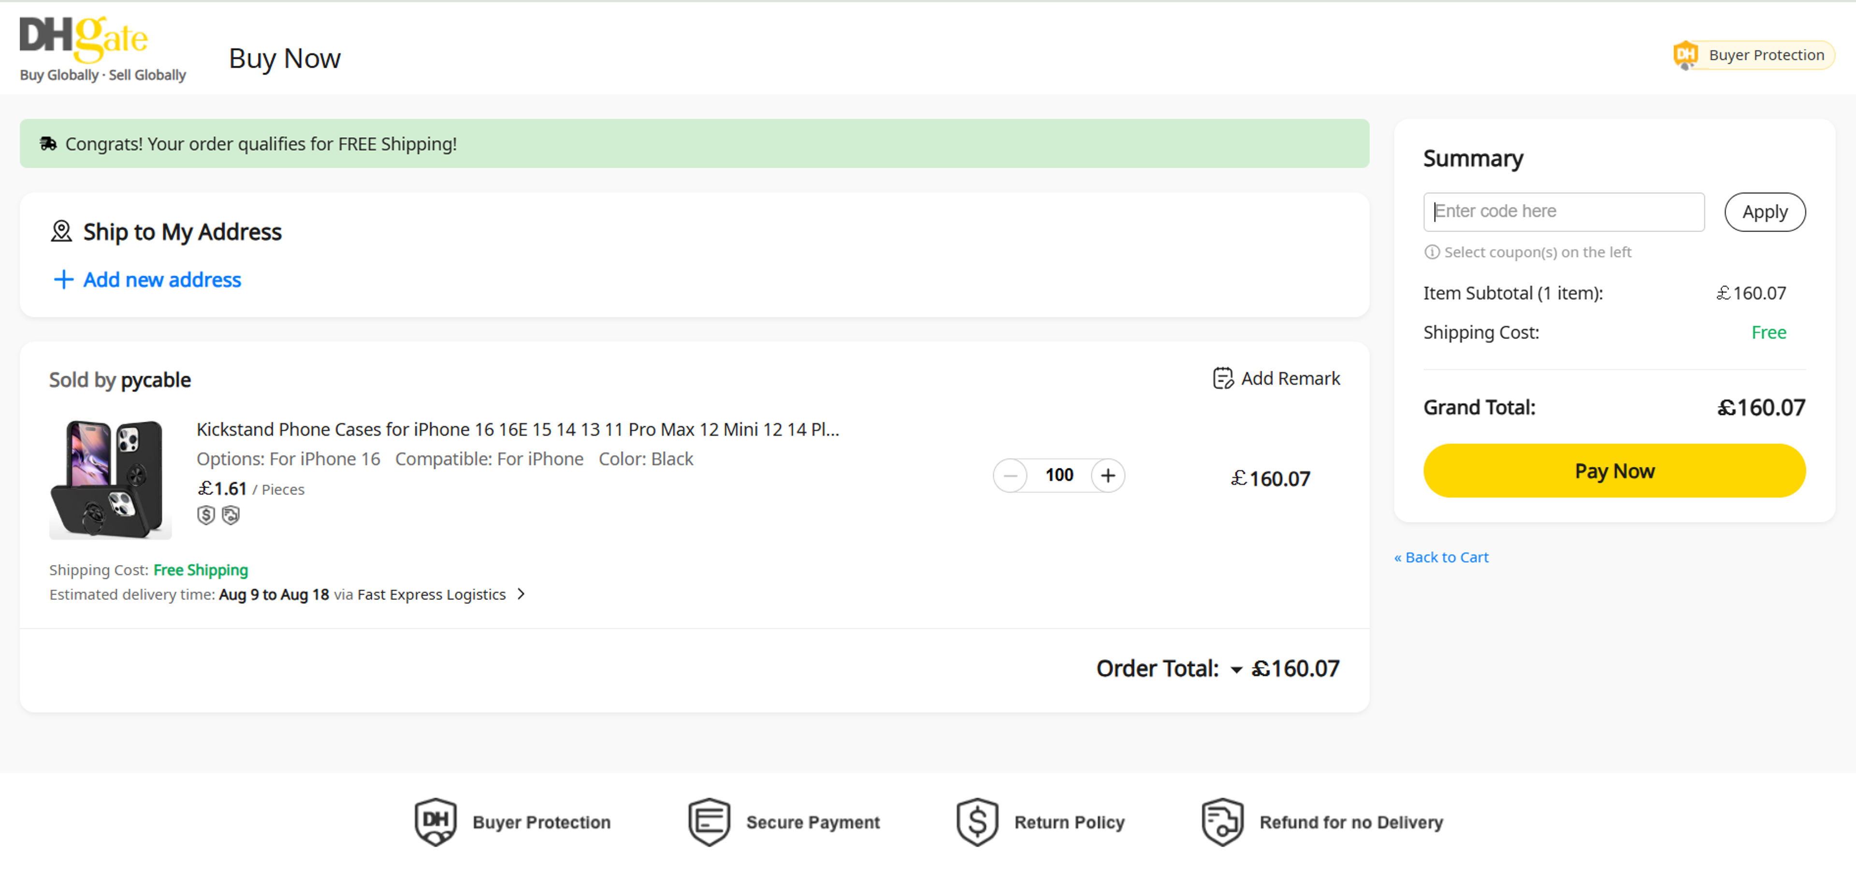This screenshot has height=871, width=1856.
Task: Click the free shipping truck icon in the banner
Action: click(48, 144)
